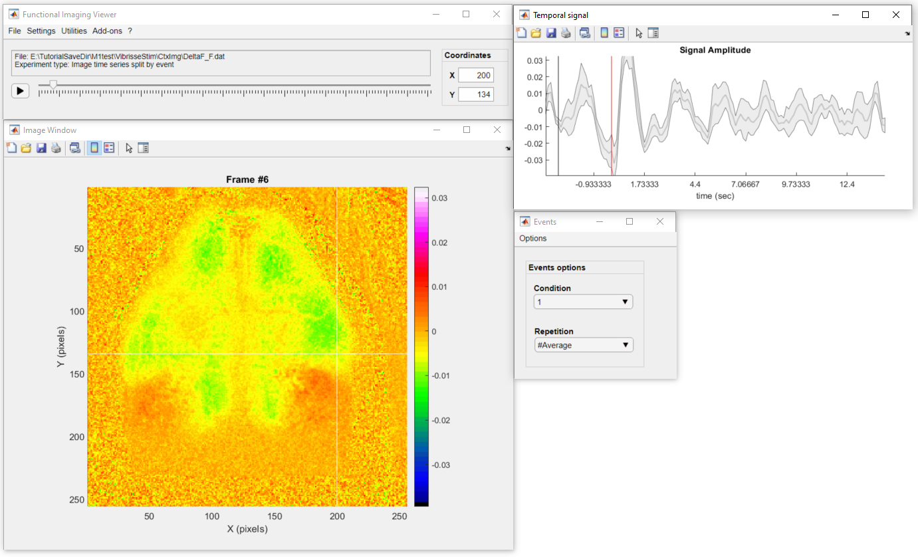
Task: Save Figure icon in Image Window toolbar
Action: [41, 148]
